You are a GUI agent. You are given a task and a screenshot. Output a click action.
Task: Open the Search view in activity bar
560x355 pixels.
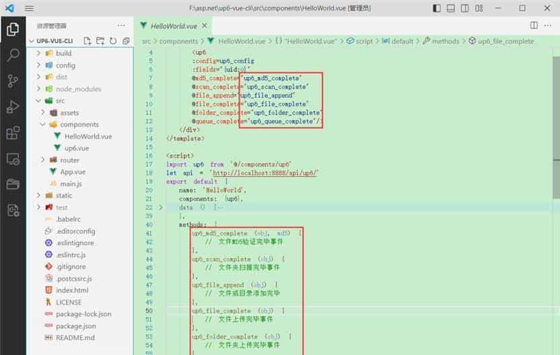tap(12, 55)
